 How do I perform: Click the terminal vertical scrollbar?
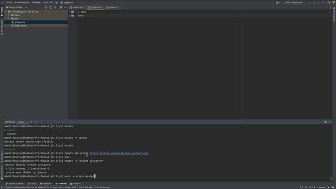click(x=331, y=178)
